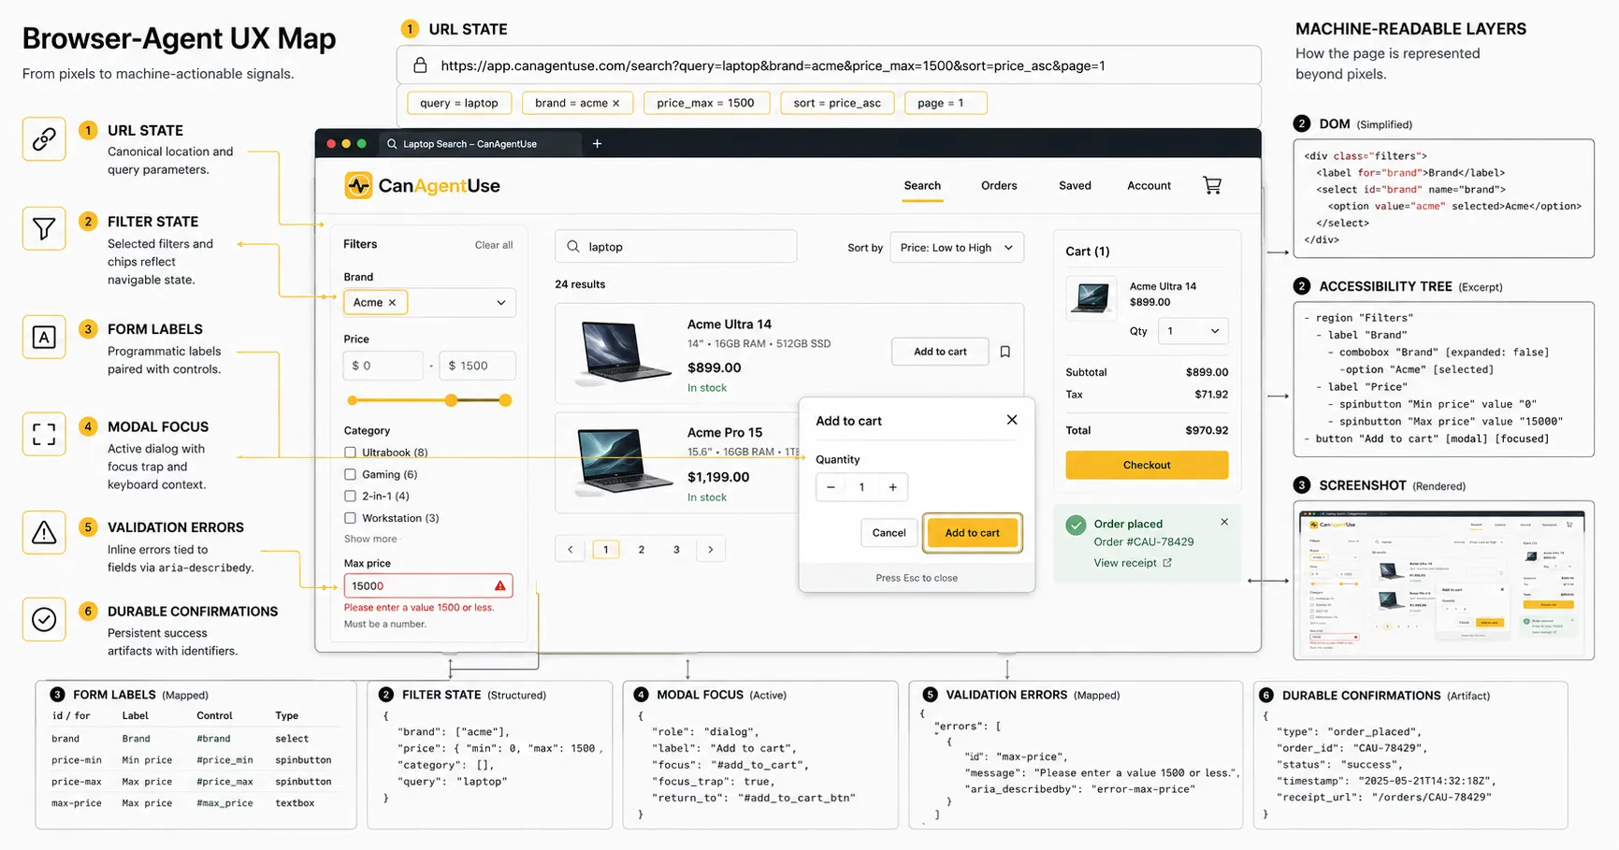
Task: Click the price slider left handle
Action: coord(352,400)
